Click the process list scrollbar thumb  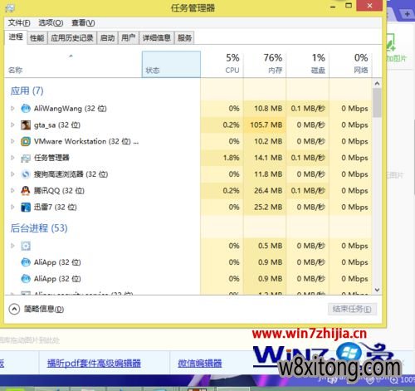click(377, 103)
